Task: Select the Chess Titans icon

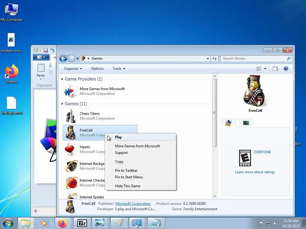Action: click(70, 116)
